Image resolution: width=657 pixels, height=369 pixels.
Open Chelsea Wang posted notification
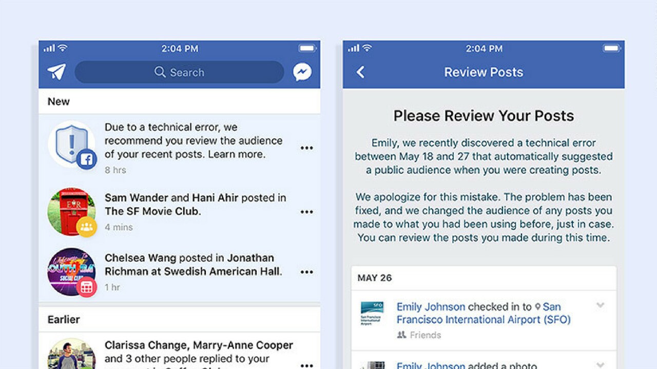194,264
